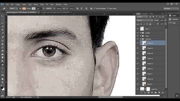Screen dimensions: 180x101
Task: Hide the colouring group eye icon
Action: [138, 39]
